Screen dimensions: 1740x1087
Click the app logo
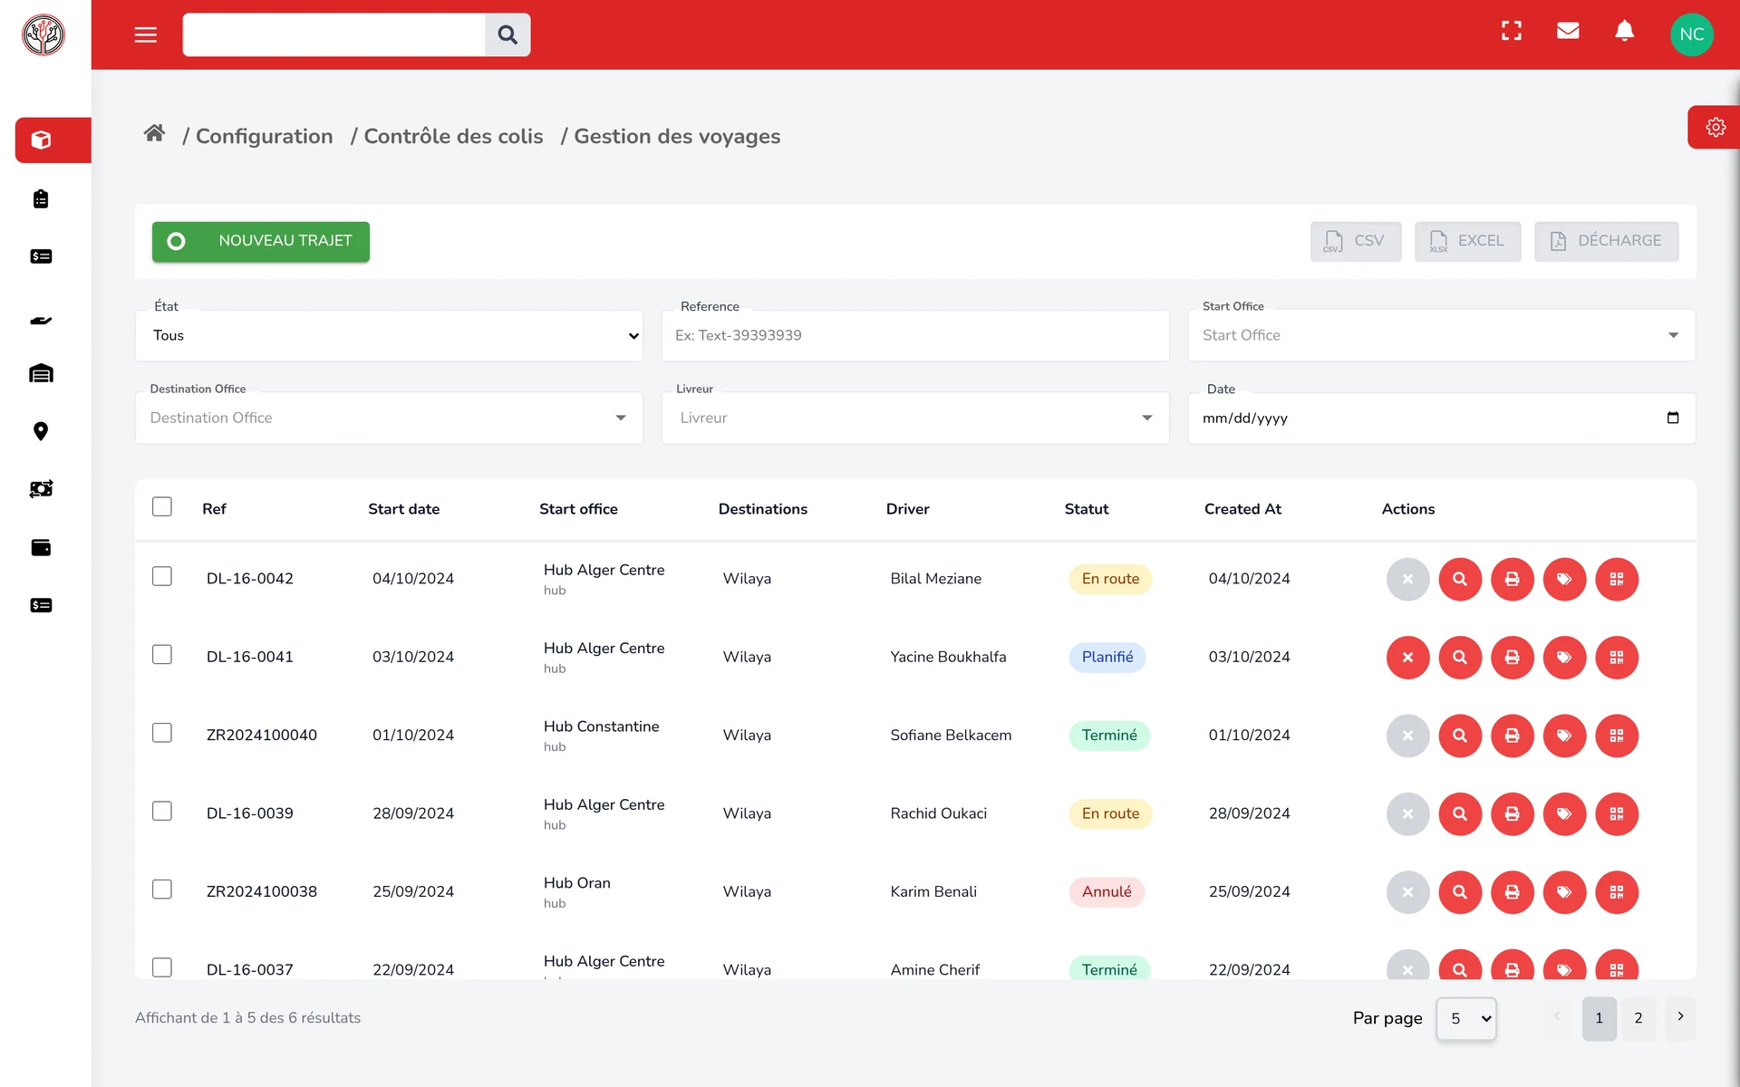(43, 35)
